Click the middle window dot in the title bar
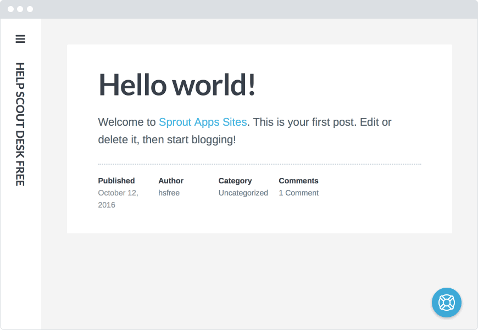 20,9
